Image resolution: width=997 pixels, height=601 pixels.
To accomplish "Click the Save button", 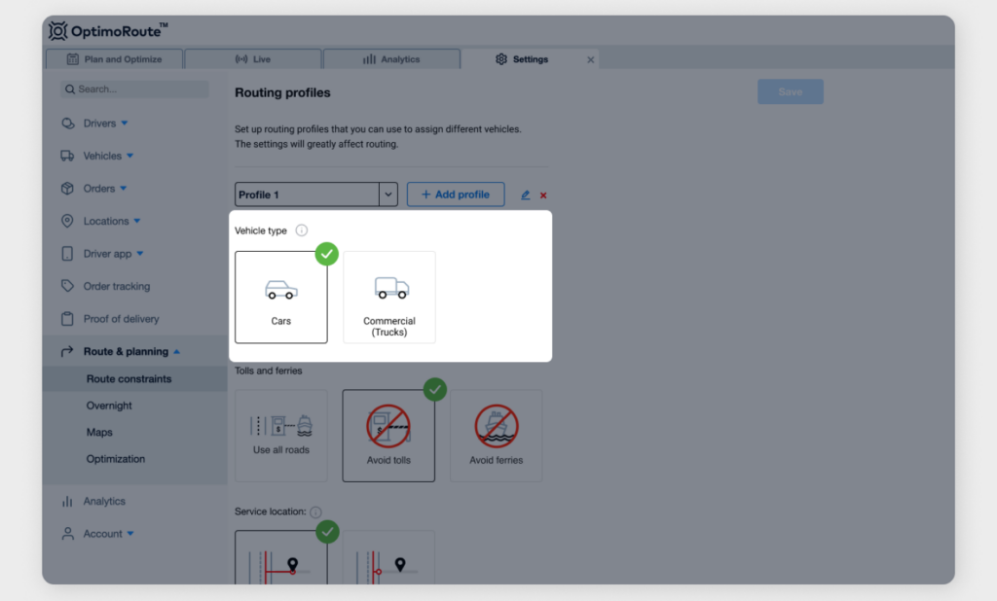I will coord(791,92).
